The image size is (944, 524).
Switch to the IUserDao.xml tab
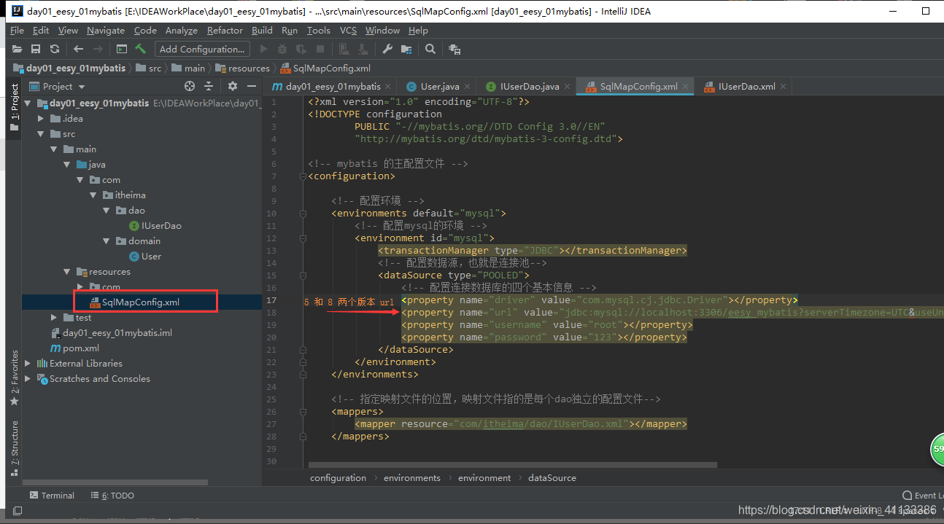coord(744,86)
